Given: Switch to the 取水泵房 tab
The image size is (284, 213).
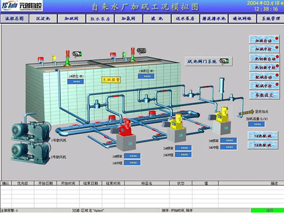Looking at the screenshot, I should [x=100, y=19].
